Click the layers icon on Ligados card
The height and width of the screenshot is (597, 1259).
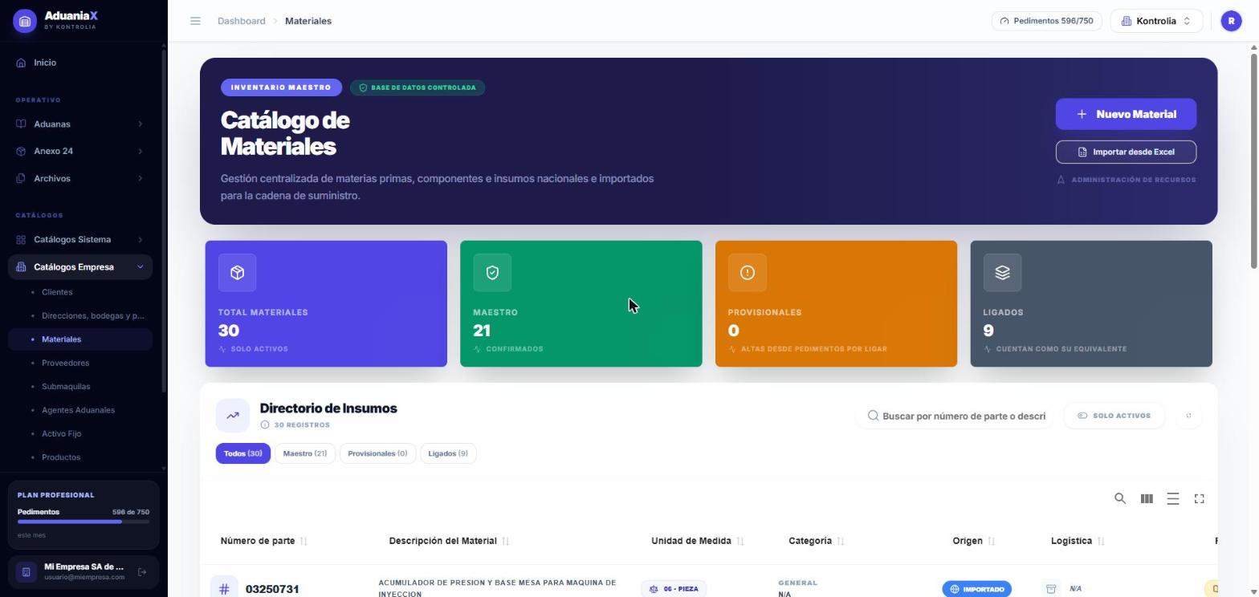click(1002, 273)
